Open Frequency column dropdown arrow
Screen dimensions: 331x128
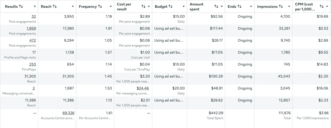click(111, 7)
